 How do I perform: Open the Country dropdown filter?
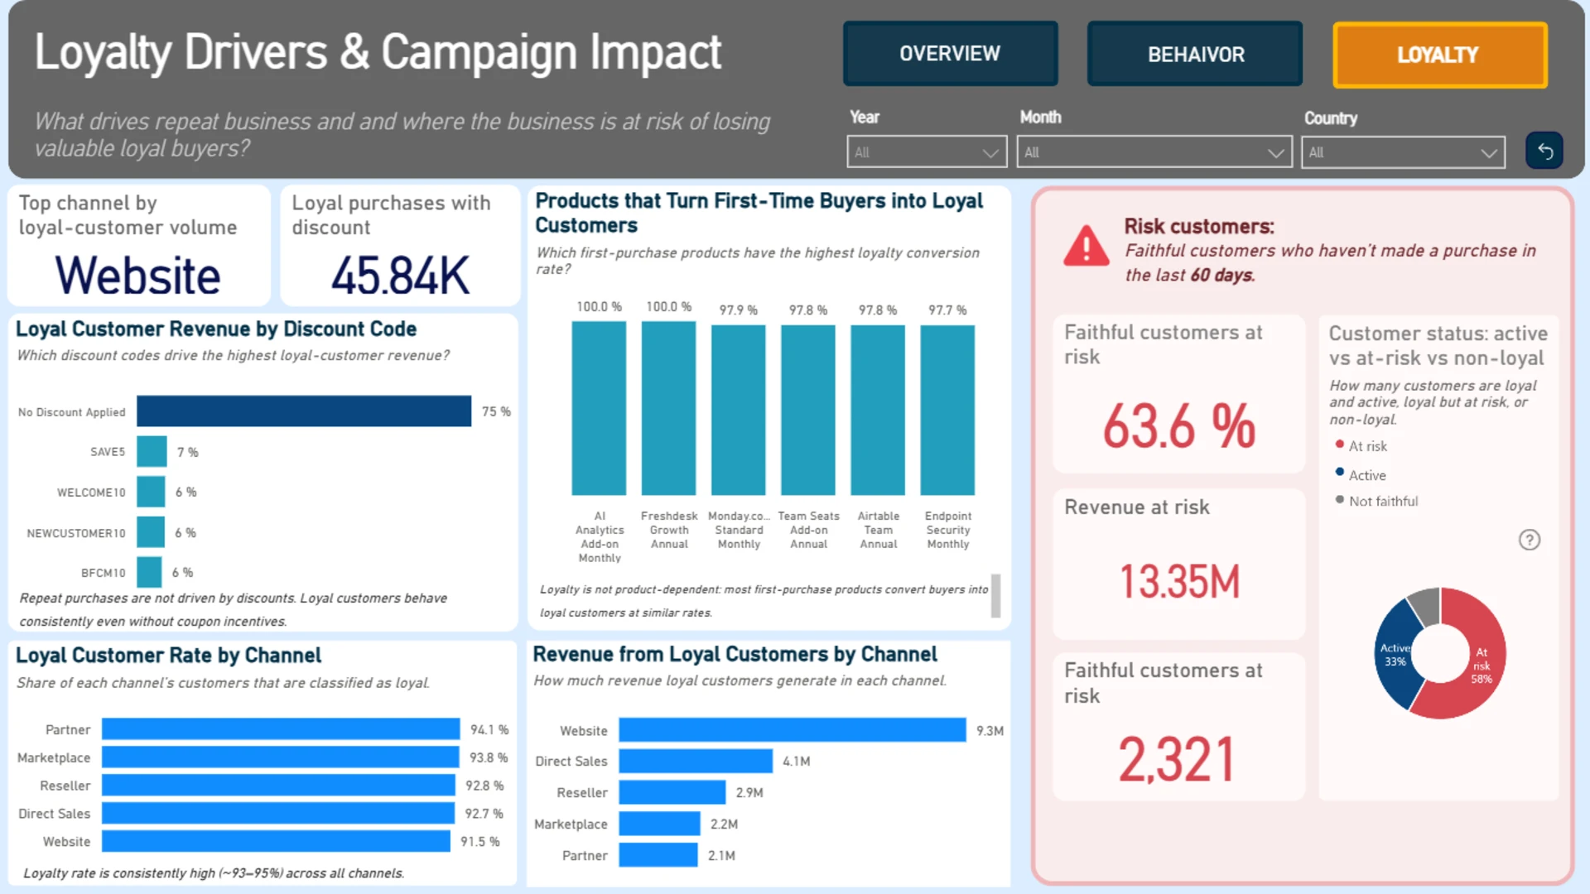1403,152
